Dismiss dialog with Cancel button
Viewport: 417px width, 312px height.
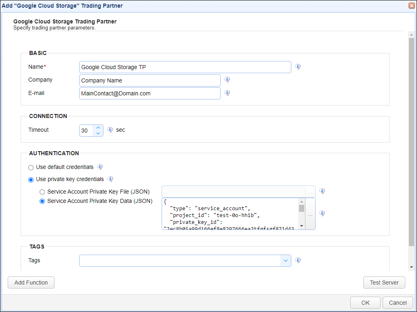(x=398, y=303)
